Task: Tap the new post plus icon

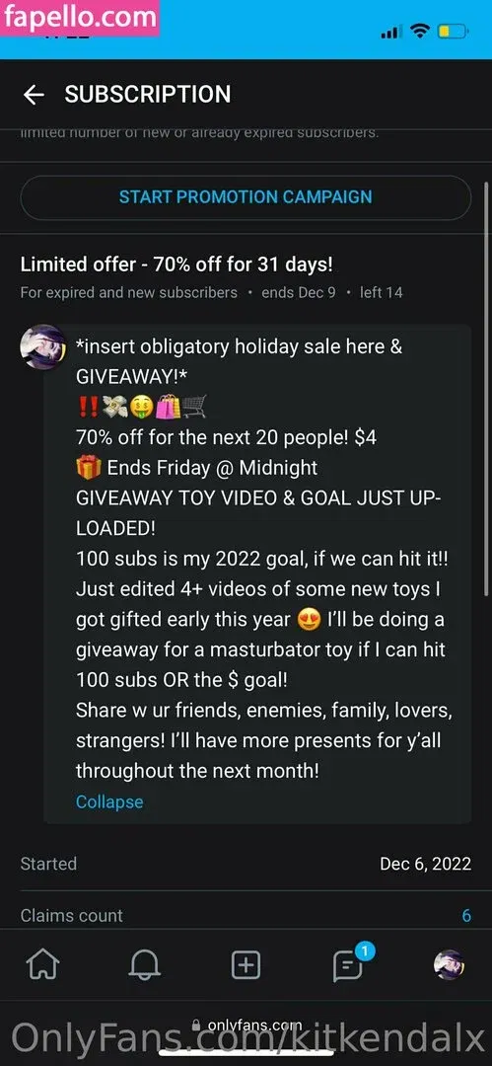Action: [x=246, y=964]
